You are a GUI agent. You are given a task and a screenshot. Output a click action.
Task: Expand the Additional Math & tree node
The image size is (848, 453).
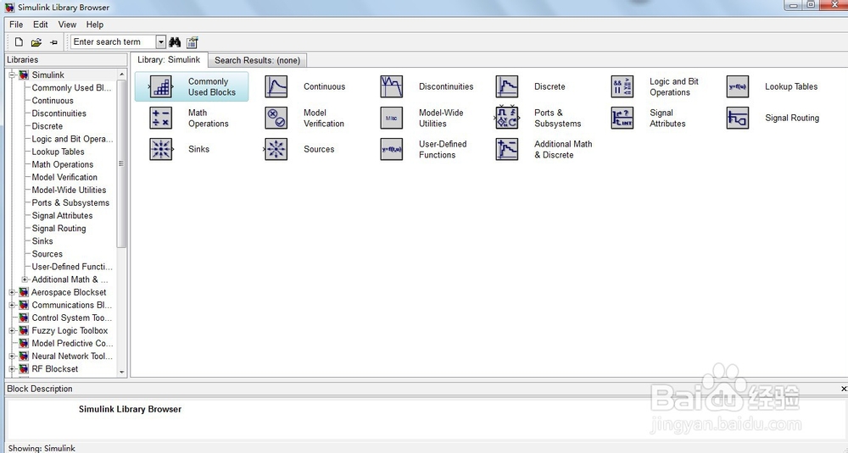25,279
